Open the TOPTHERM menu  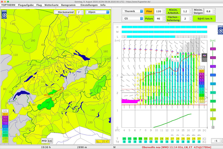pyautogui.click(x=8, y=5)
